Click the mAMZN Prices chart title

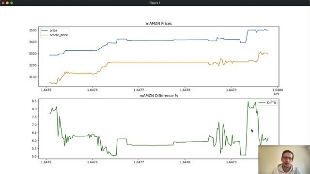pos(159,23)
